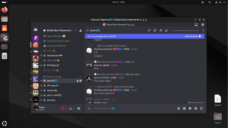The height and width of the screenshot is (128, 228).
Task: Jump to replied message "But apple"
Action: click(x=135, y=74)
